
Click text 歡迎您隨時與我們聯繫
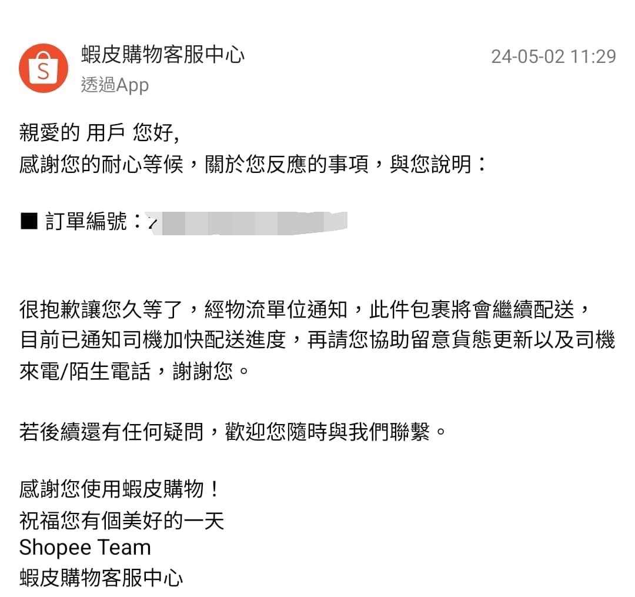(327, 432)
